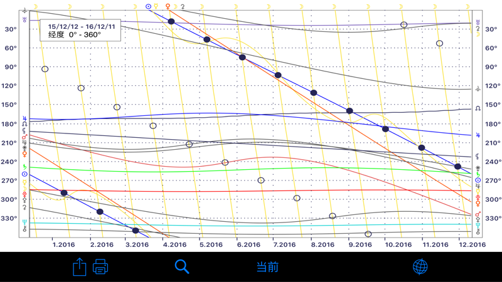Image resolution: width=502 pixels, height=282 pixels.
Task: Tap the Neptune trident glyph on left axis
Action: coord(24,222)
